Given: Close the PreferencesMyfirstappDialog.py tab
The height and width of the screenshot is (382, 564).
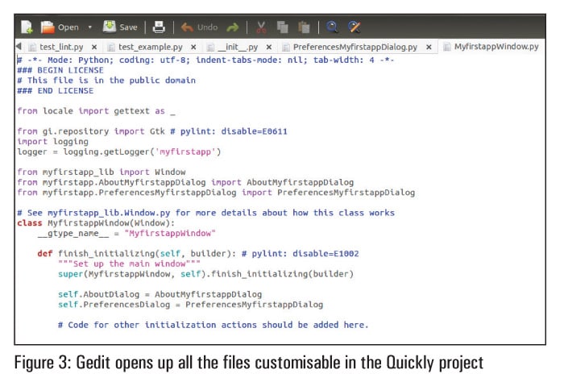Looking at the screenshot, I should pyautogui.click(x=429, y=48).
